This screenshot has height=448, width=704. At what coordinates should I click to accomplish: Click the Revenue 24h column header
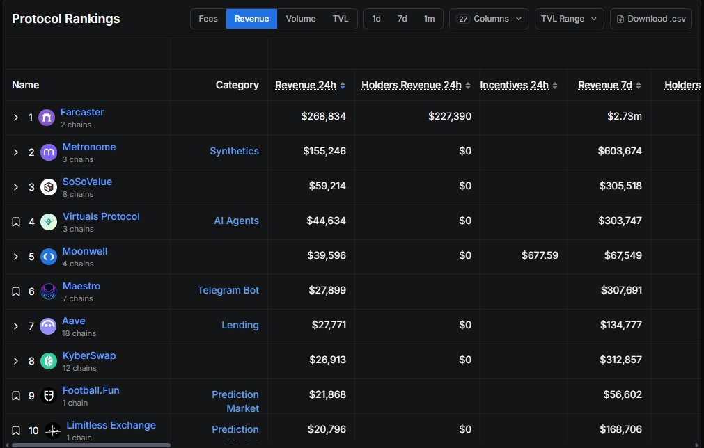pos(305,85)
